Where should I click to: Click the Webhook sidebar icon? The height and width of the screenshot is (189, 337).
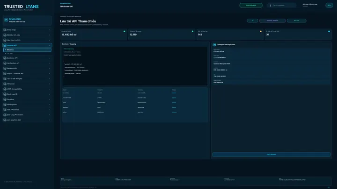pos(5,84)
